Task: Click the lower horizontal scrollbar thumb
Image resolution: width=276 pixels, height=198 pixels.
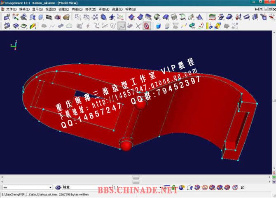Action: click(136, 182)
